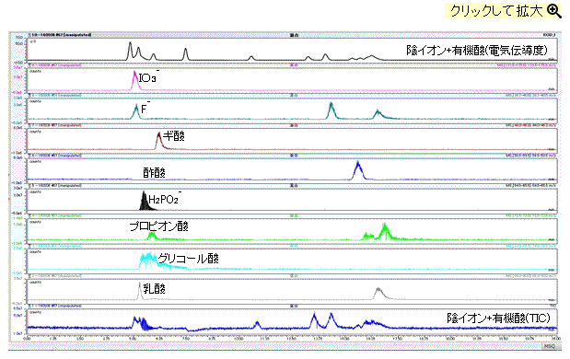Image resolution: width=570 pixels, height=359 pixels.
Task: Click the dark red ギ酸 chromatogram peak
Action: 159,141
